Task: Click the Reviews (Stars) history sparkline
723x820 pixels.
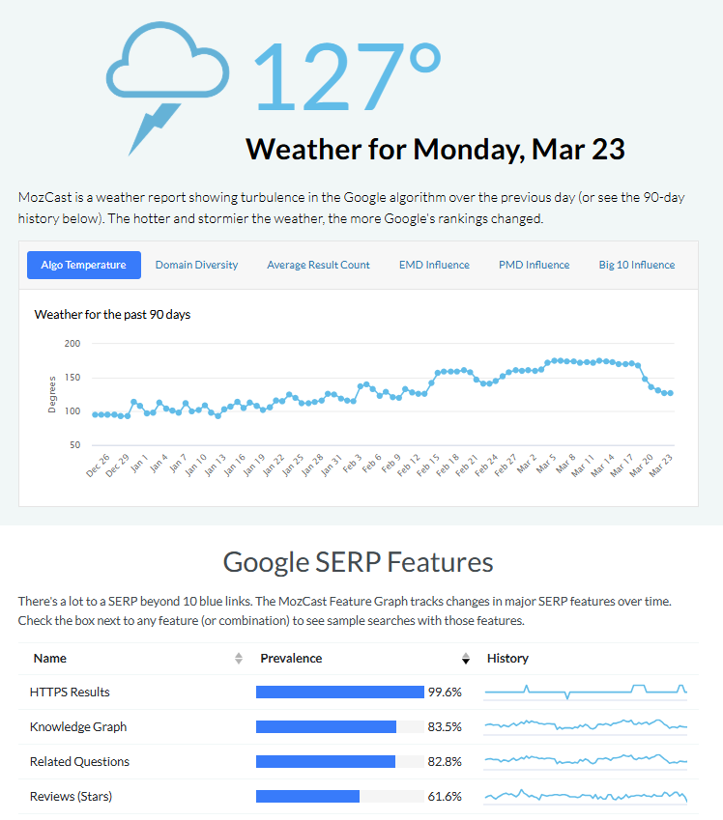Action: point(585,796)
